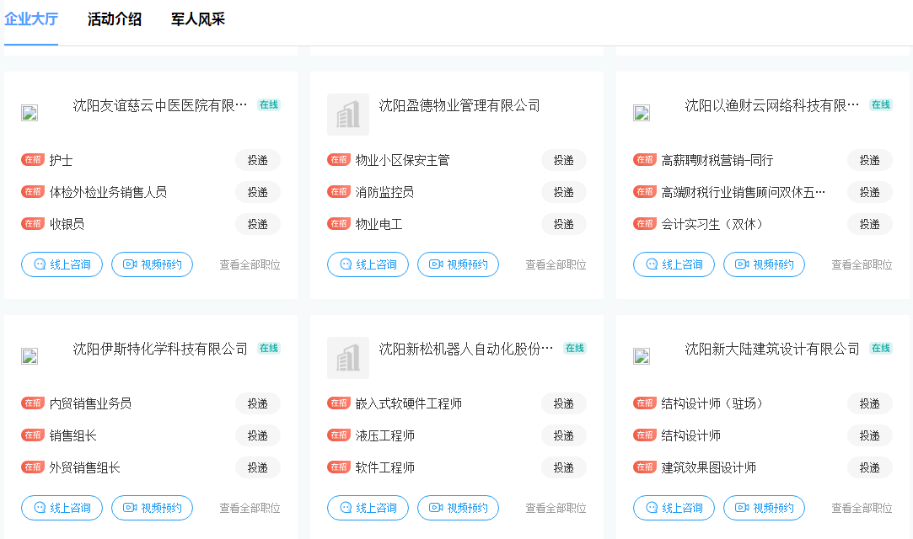Submit 投递 for the 结构设计师 position without 驻场
913x539 pixels.
click(870, 435)
